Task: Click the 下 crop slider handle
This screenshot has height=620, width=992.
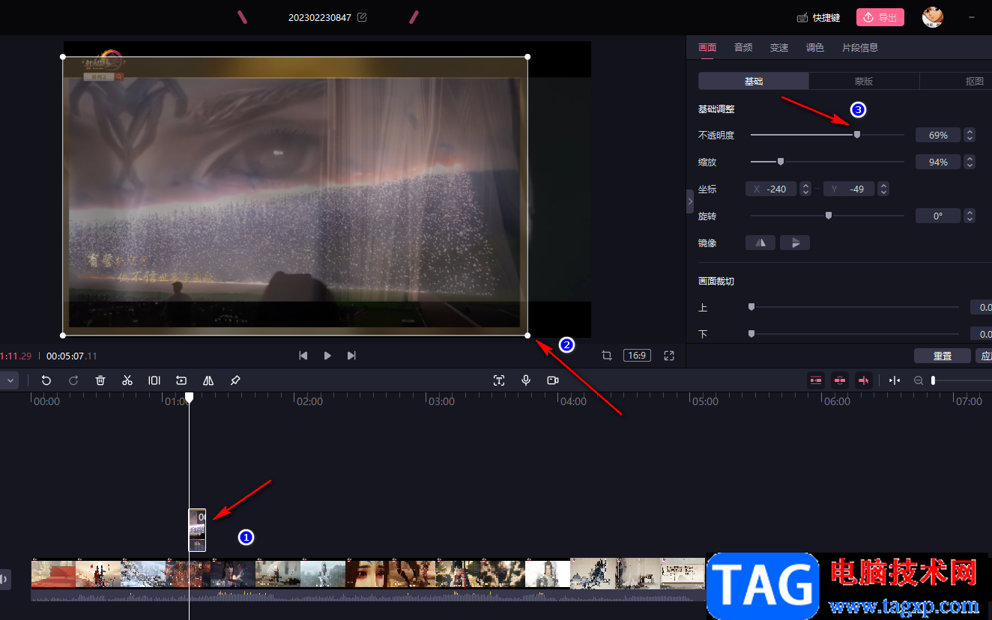Action: [x=751, y=334]
